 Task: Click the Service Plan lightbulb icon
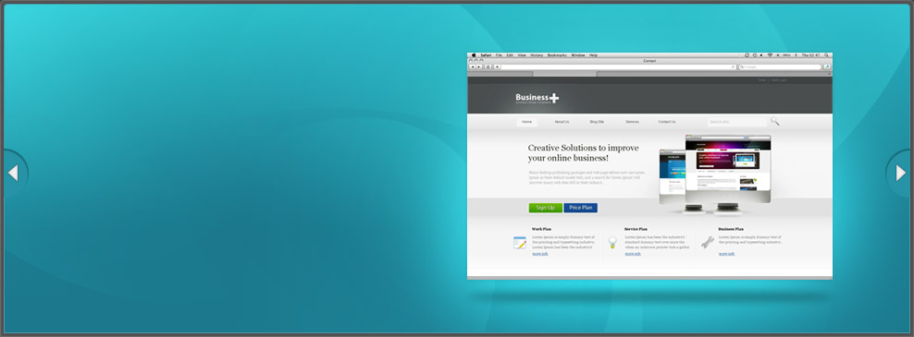click(612, 243)
